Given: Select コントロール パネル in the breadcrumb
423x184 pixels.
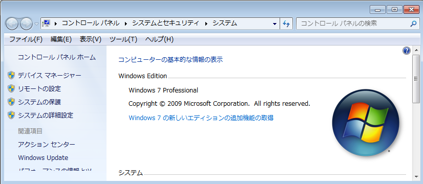Looking at the screenshot, I should pyautogui.click(x=91, y=23).
